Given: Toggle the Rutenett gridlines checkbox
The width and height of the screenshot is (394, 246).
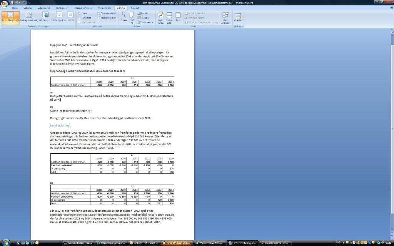Looking at the screenshot, I should click(x=79, y=18).
